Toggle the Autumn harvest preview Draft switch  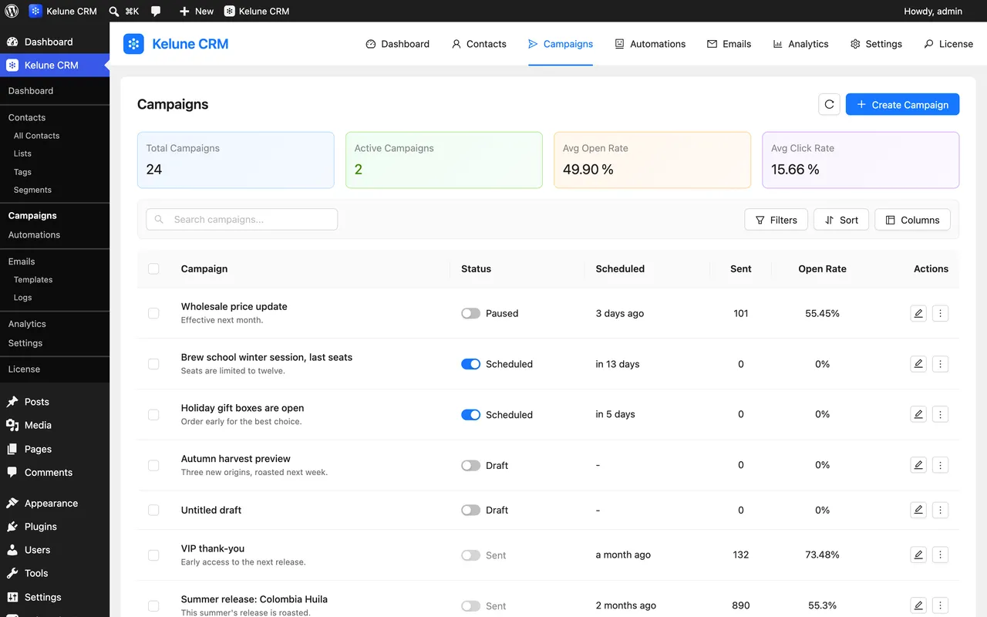(x=470, y=465)
